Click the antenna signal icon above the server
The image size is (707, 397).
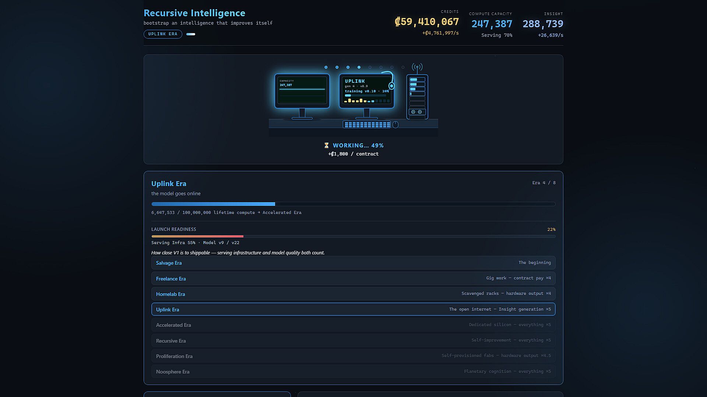coord(417,67)
